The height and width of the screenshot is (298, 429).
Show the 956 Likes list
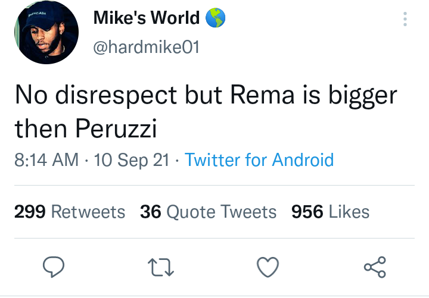point(330,211)
